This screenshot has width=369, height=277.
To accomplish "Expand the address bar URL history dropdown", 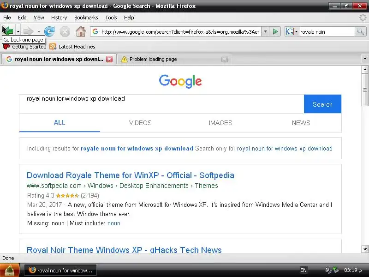I will tap(265, 31).
